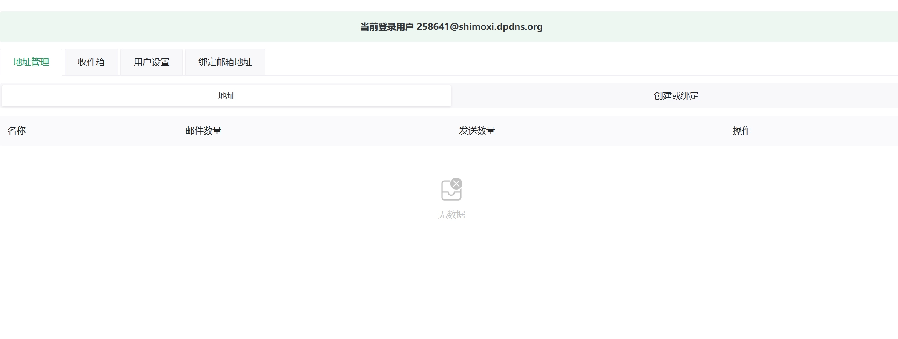
Task: Click the X badge on the no-data icon
Action: [456, 184]
